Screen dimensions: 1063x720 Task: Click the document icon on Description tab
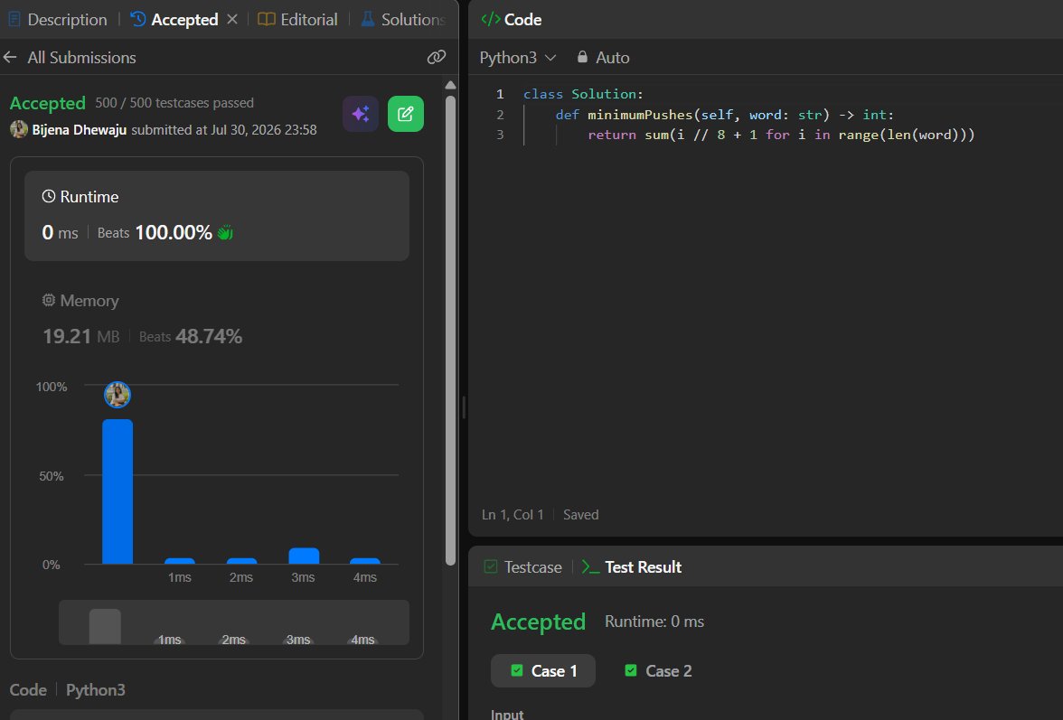coord(14,19)
